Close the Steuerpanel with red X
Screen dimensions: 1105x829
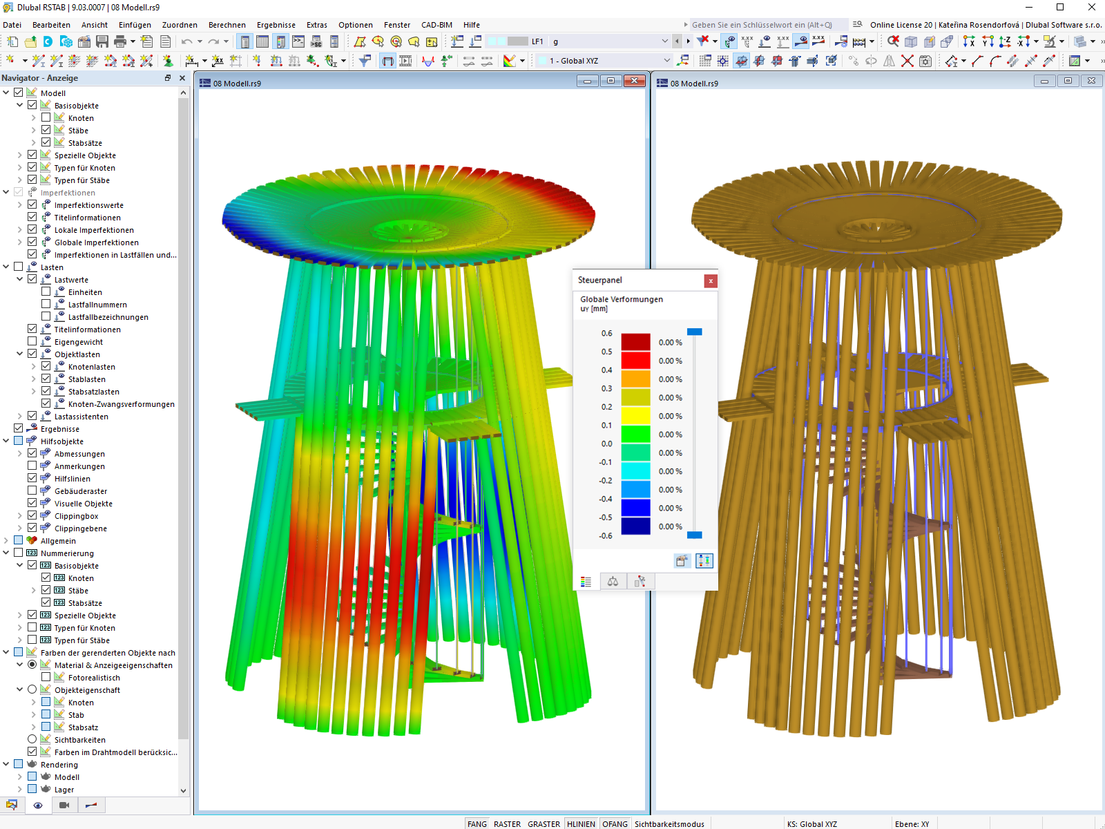[x=711, y=280]
